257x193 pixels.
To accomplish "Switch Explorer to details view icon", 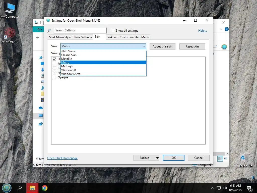I will 220,159.
